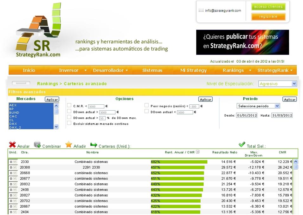Screen dimensions: 303x215
Task: Click the Hasta date field
Action: pos(282,115)
